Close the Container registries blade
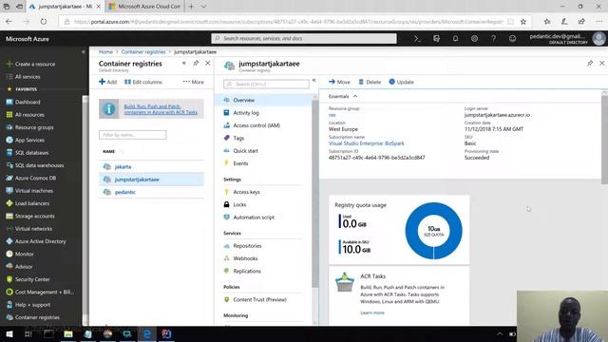Viewport: 608px width, 342px height. pyautogui.click(x=208, y=63)
